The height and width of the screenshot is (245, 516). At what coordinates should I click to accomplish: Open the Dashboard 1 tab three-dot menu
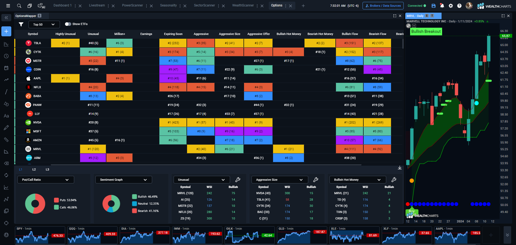click(x=75, y=6)
